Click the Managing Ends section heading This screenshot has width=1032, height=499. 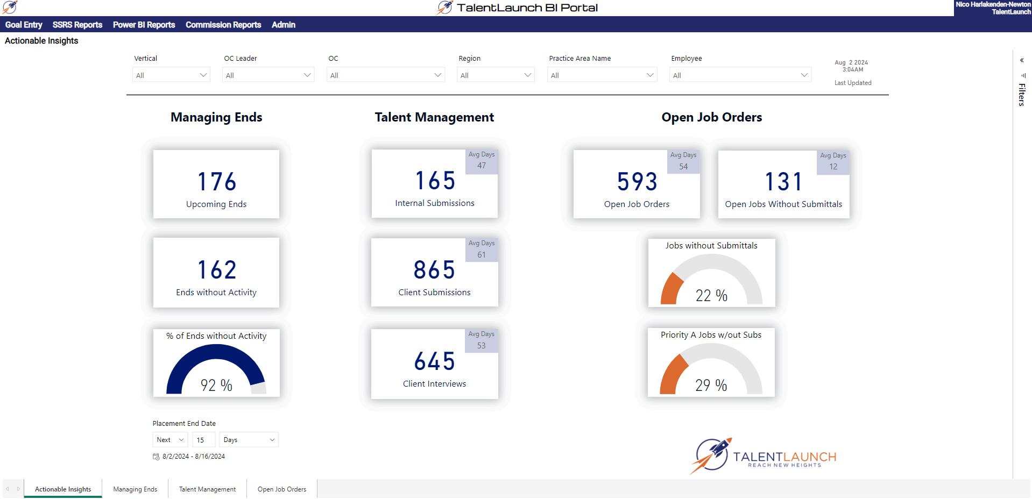tap(216, 117)
